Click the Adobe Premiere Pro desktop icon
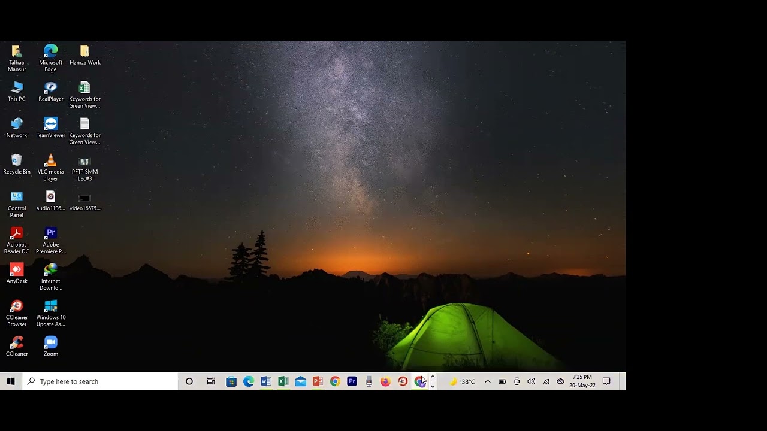 (50, 234)
